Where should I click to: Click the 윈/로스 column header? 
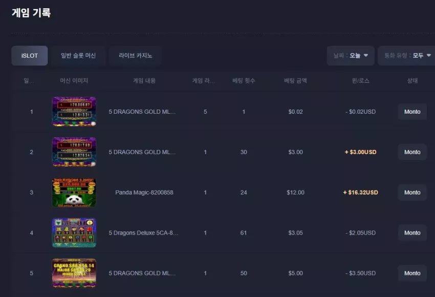pos(360,80)
